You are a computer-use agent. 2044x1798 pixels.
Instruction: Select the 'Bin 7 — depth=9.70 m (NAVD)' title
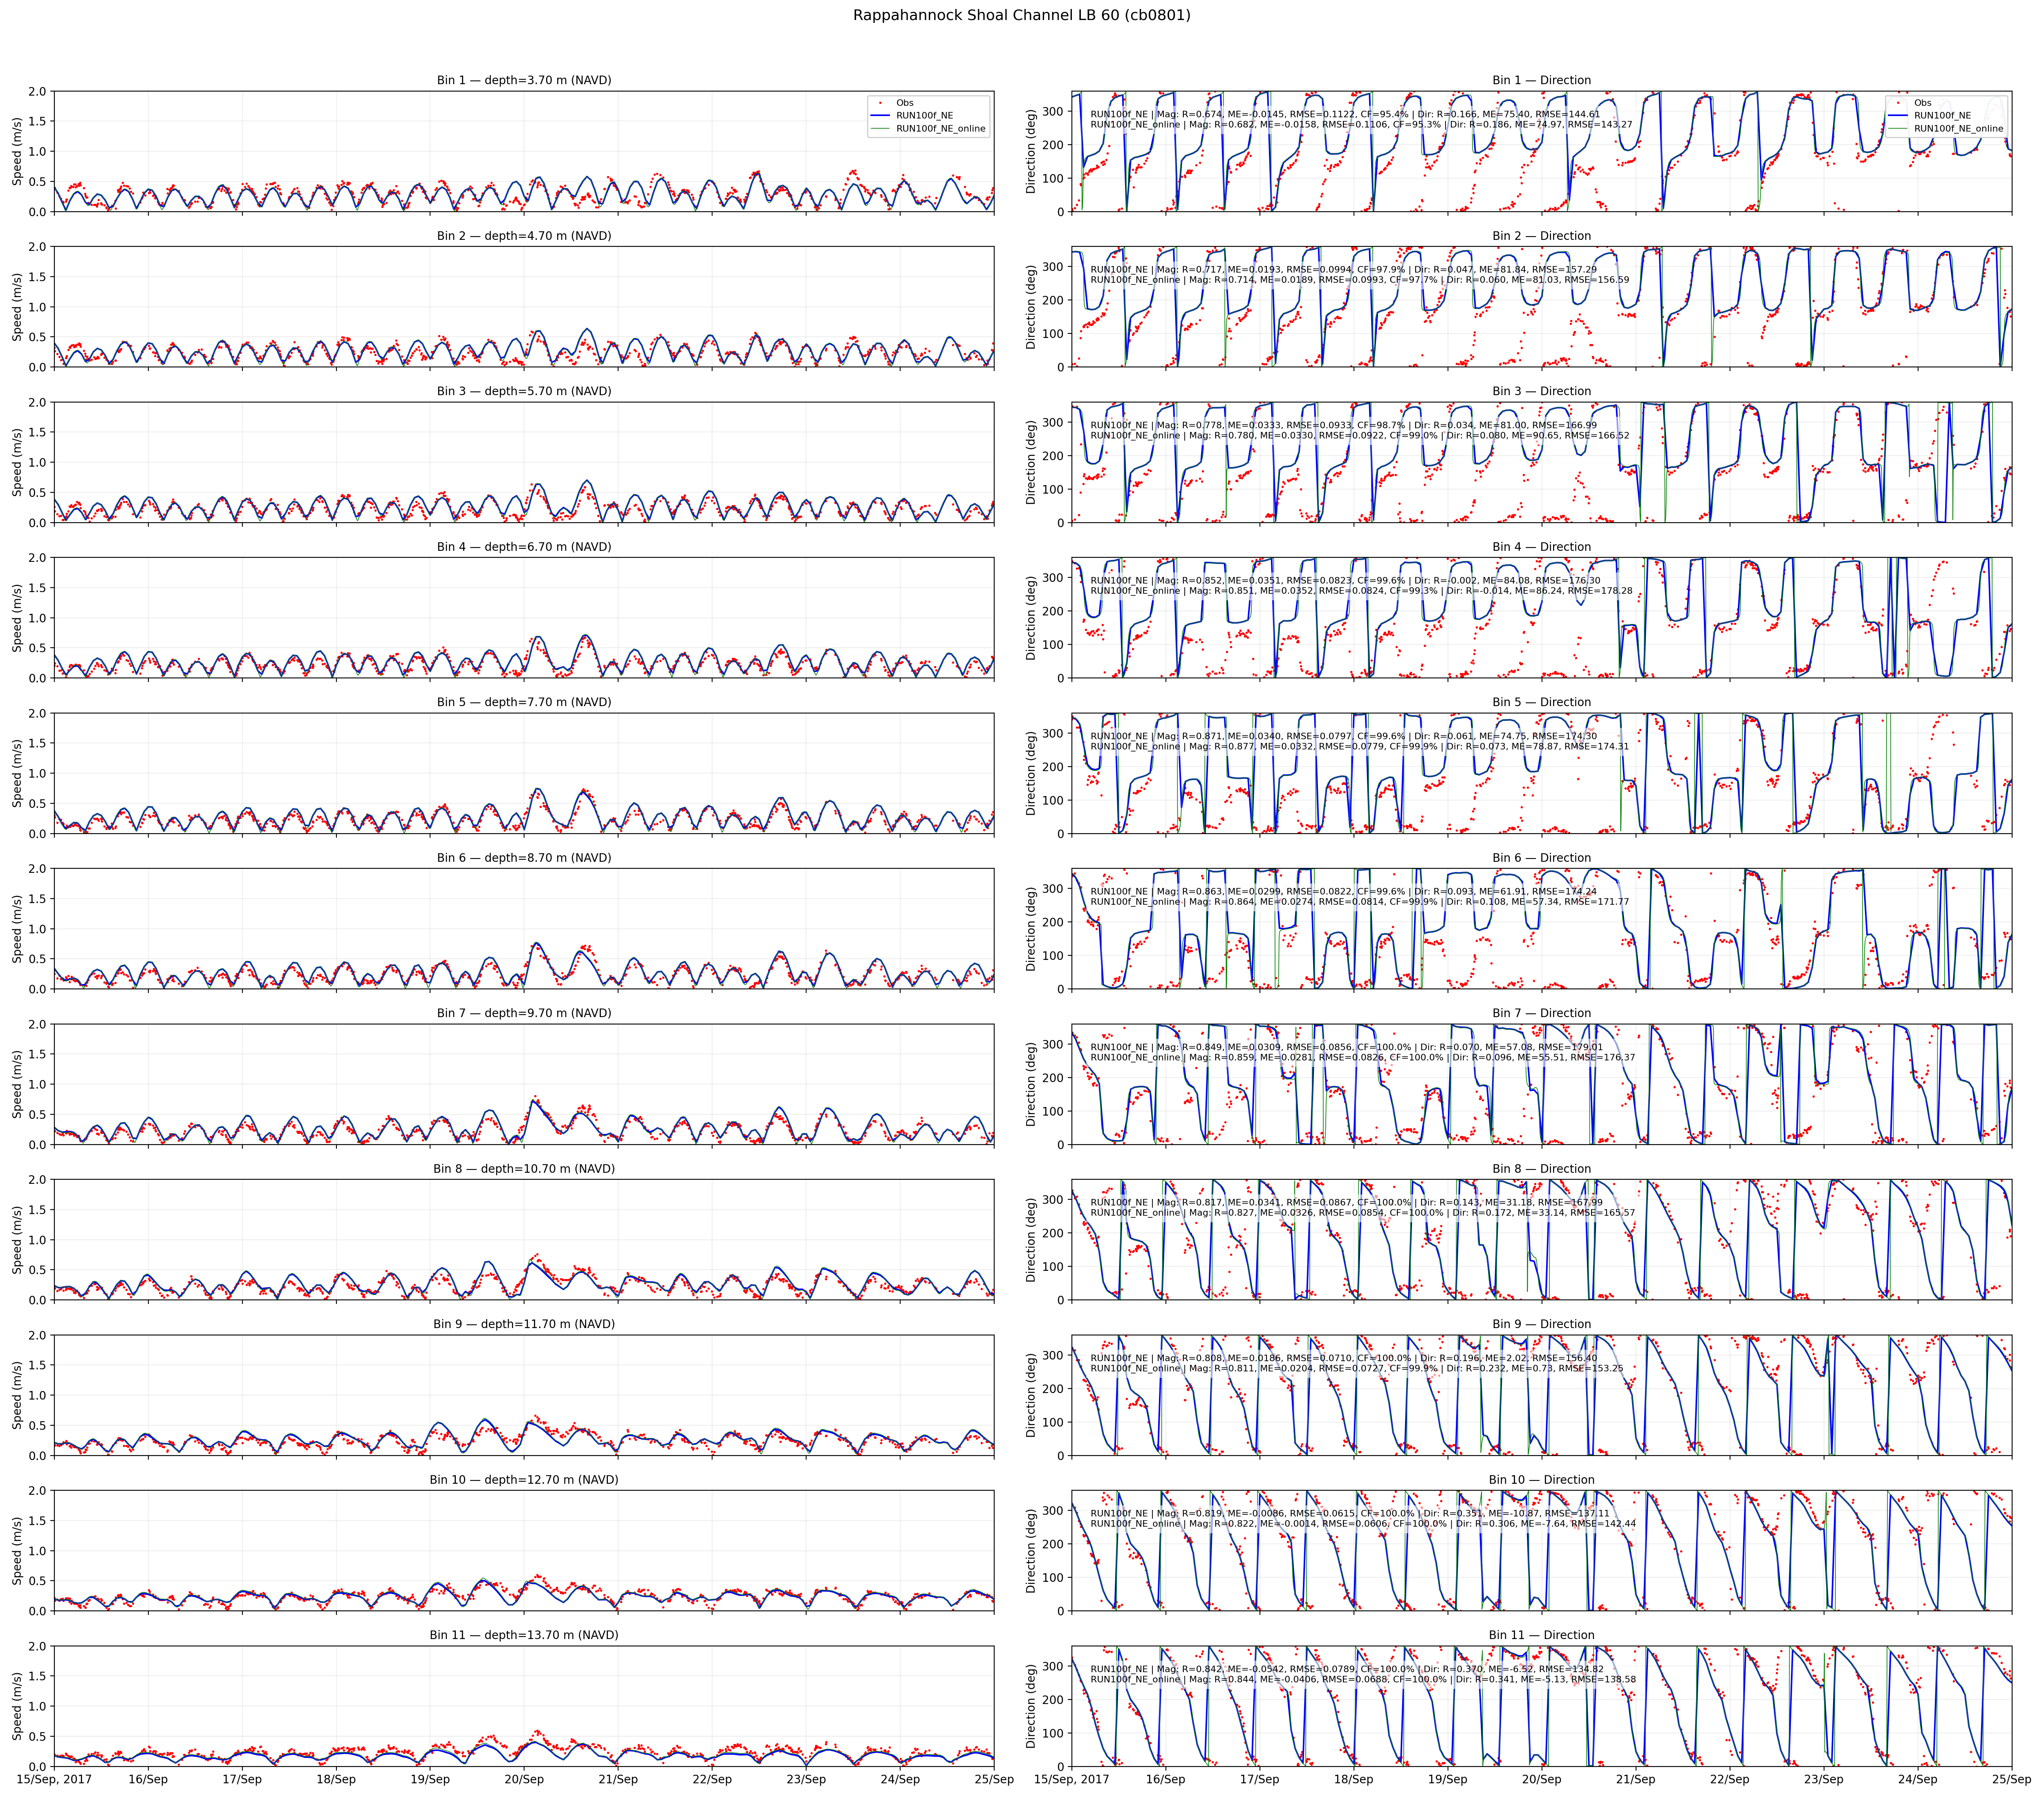click(524, 1013)
